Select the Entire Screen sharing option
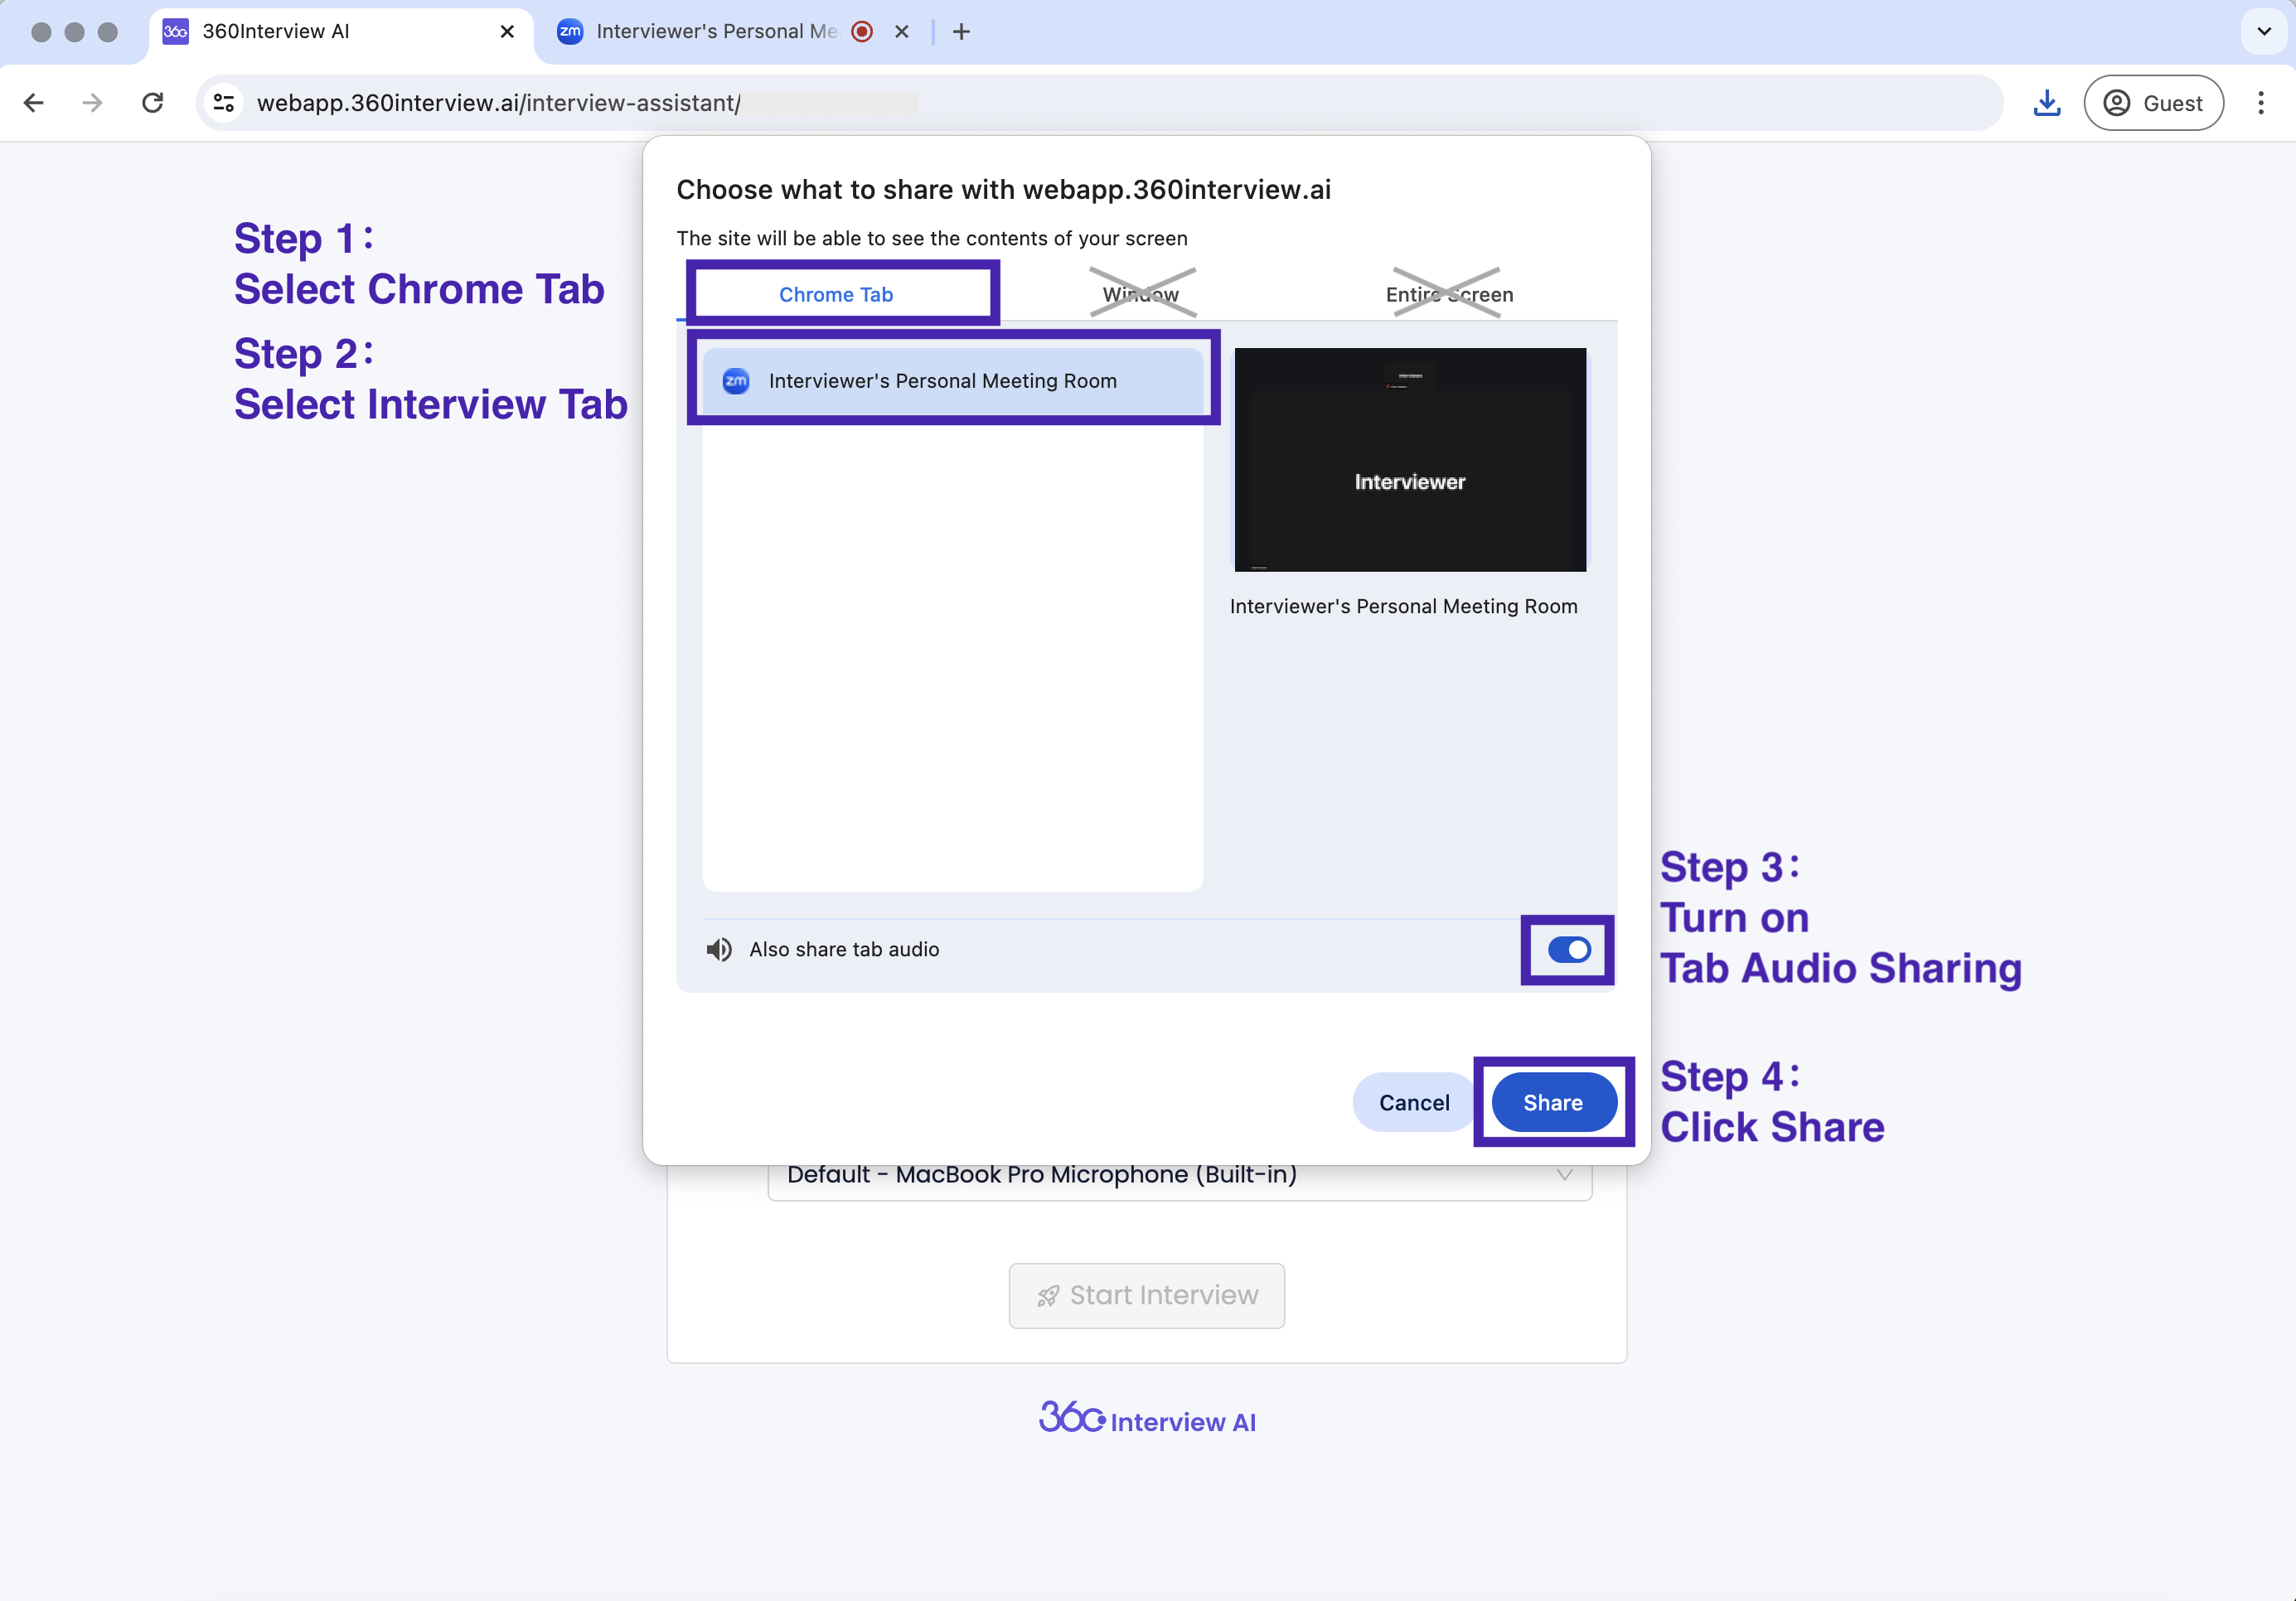 click(1449, 295)
